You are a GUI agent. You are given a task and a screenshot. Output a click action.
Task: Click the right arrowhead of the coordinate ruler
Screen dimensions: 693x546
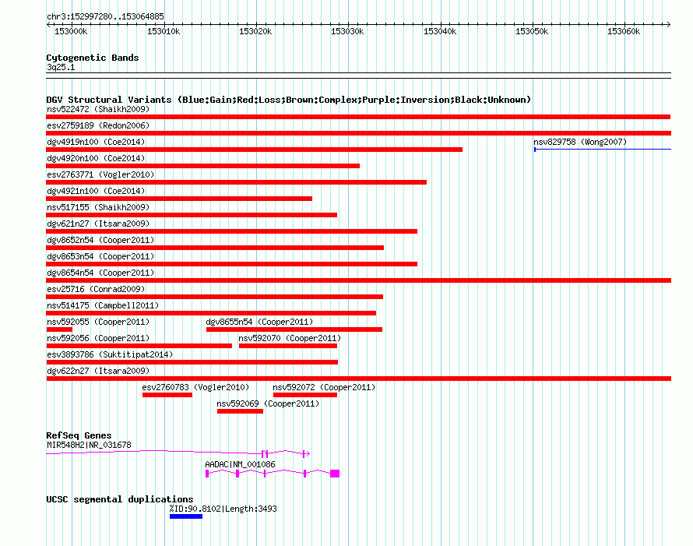(669, 24)
